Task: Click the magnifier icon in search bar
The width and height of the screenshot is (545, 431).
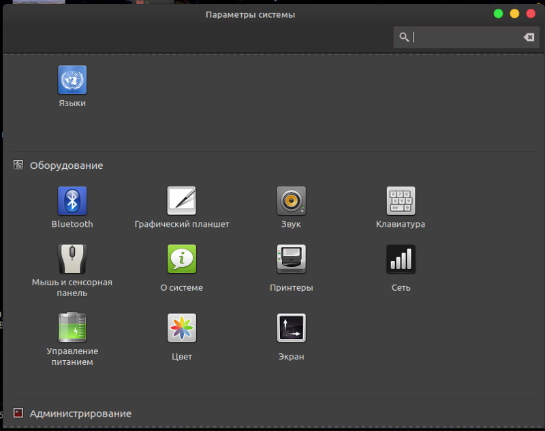Action: pos(404,37)
